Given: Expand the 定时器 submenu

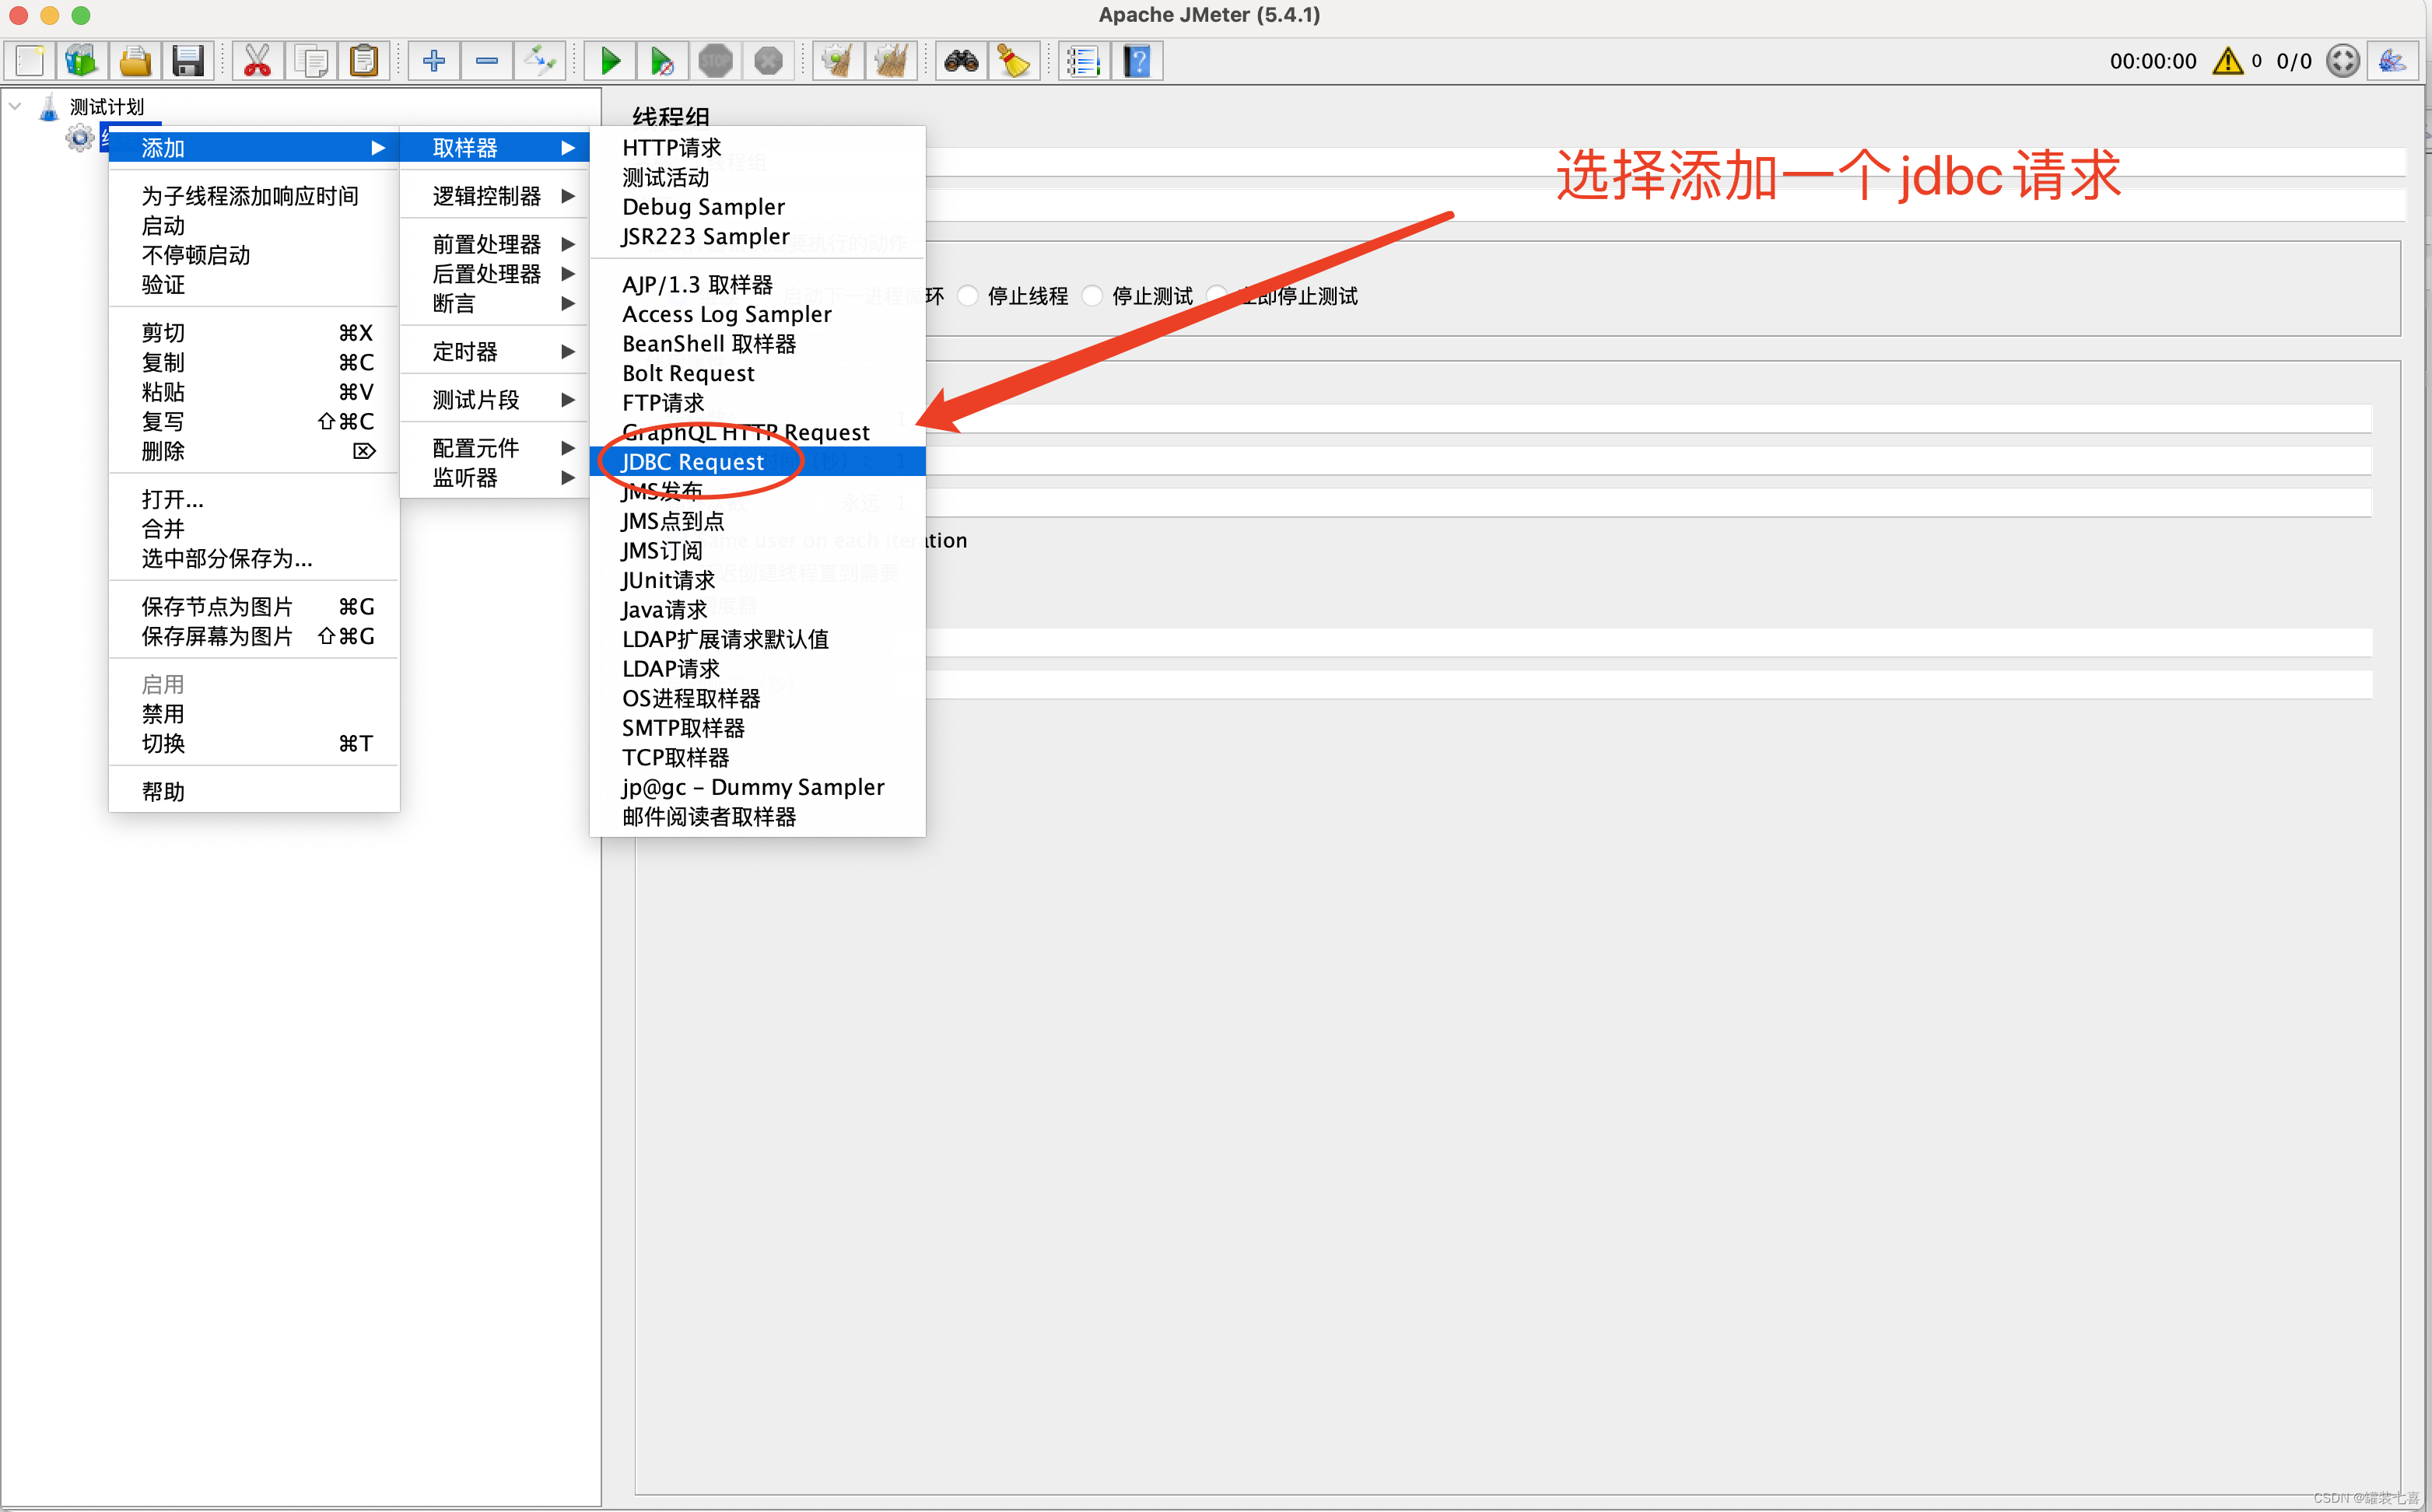Looking at the screenshot, I should 495,352.
